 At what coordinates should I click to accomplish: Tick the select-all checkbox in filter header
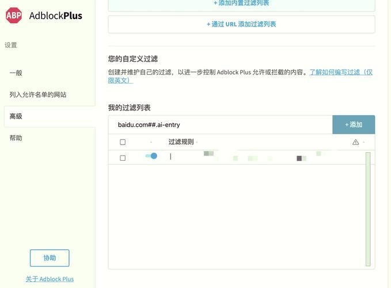click(x=123, y=142)
